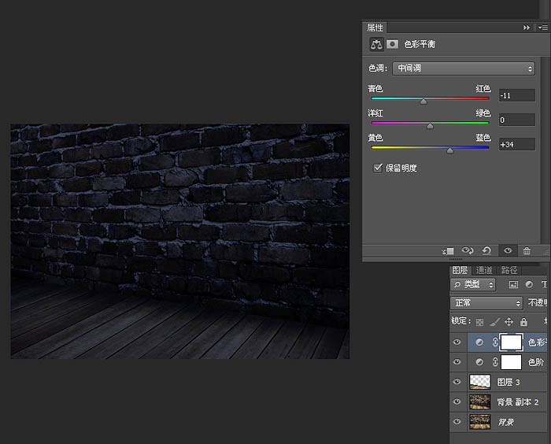551x444 pixels.
Task: Click the cyan-red value input field
Action: pyautogui.click(x=516, y=94)
